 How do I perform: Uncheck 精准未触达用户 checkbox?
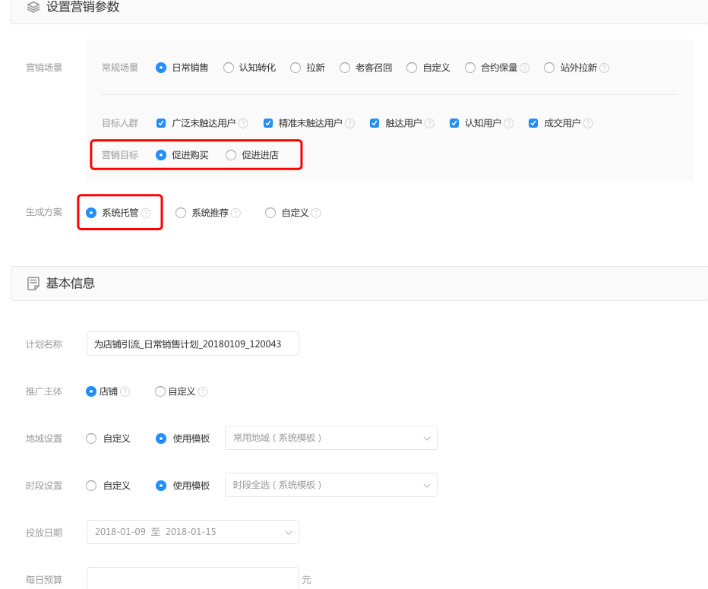[x=267, y=123]
